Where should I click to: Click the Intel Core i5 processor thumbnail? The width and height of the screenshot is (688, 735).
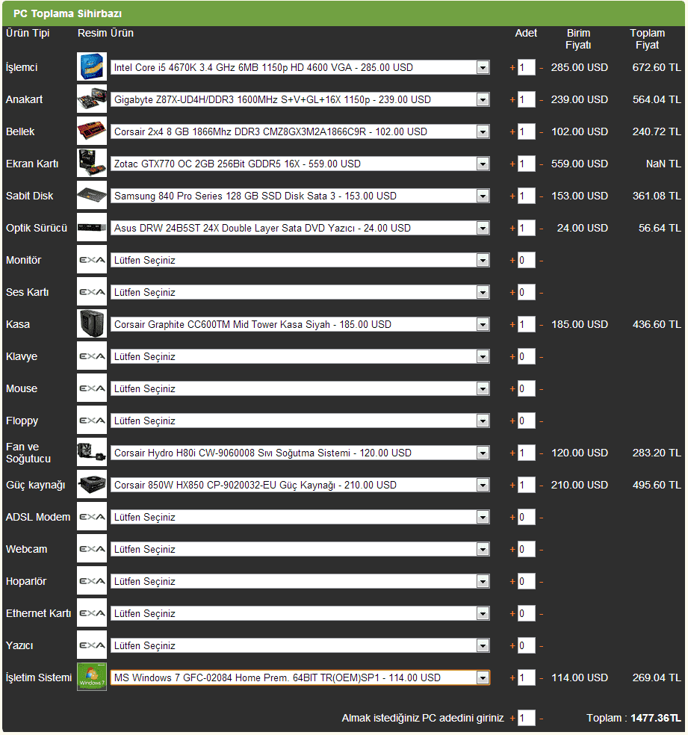[x=92, y=67]
